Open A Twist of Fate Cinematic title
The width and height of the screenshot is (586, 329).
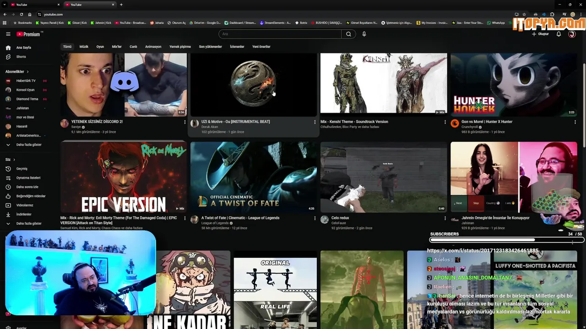tap(240, 218)
